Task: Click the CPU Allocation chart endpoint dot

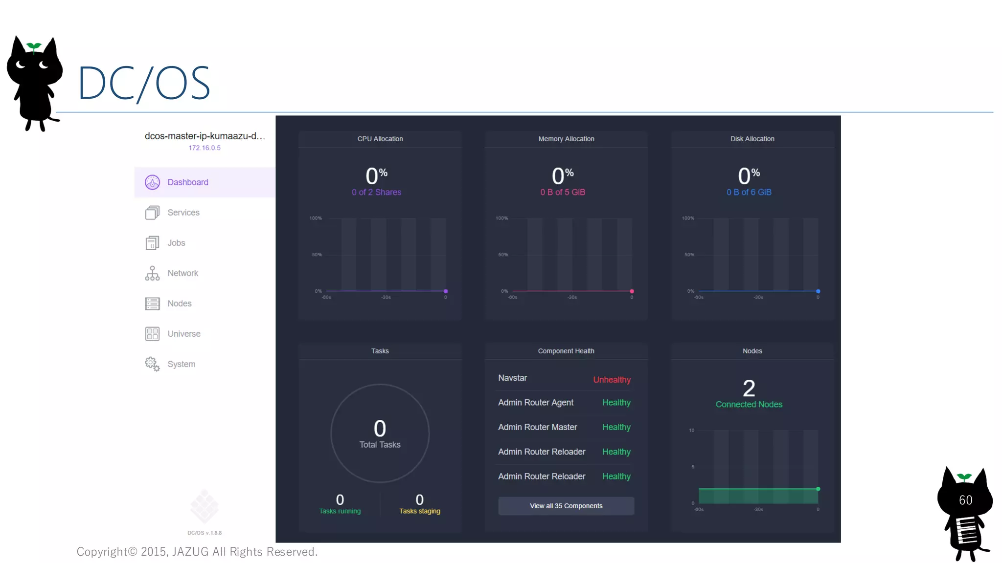Action: click(446, 291)
